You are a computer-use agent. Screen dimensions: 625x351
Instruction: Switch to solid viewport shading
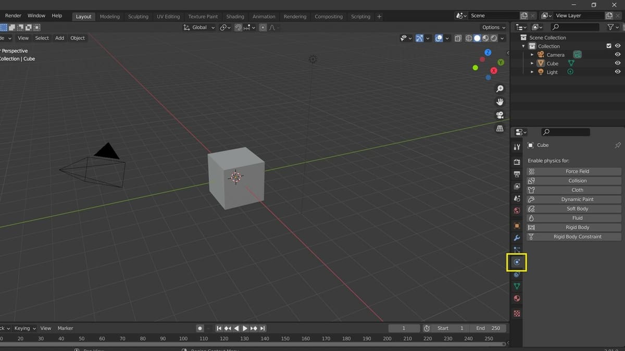click(x=477, y=38)
